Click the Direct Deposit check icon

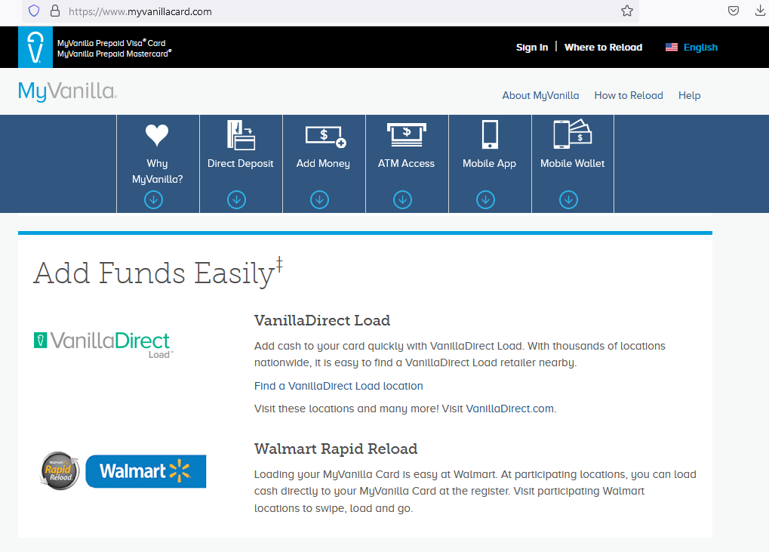tap(241, 135)
